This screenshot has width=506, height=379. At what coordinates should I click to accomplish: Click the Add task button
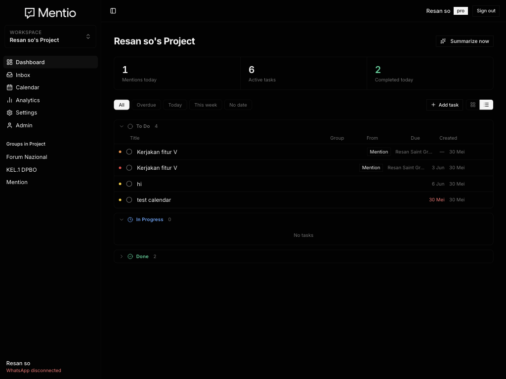click(x=445, y=105)
